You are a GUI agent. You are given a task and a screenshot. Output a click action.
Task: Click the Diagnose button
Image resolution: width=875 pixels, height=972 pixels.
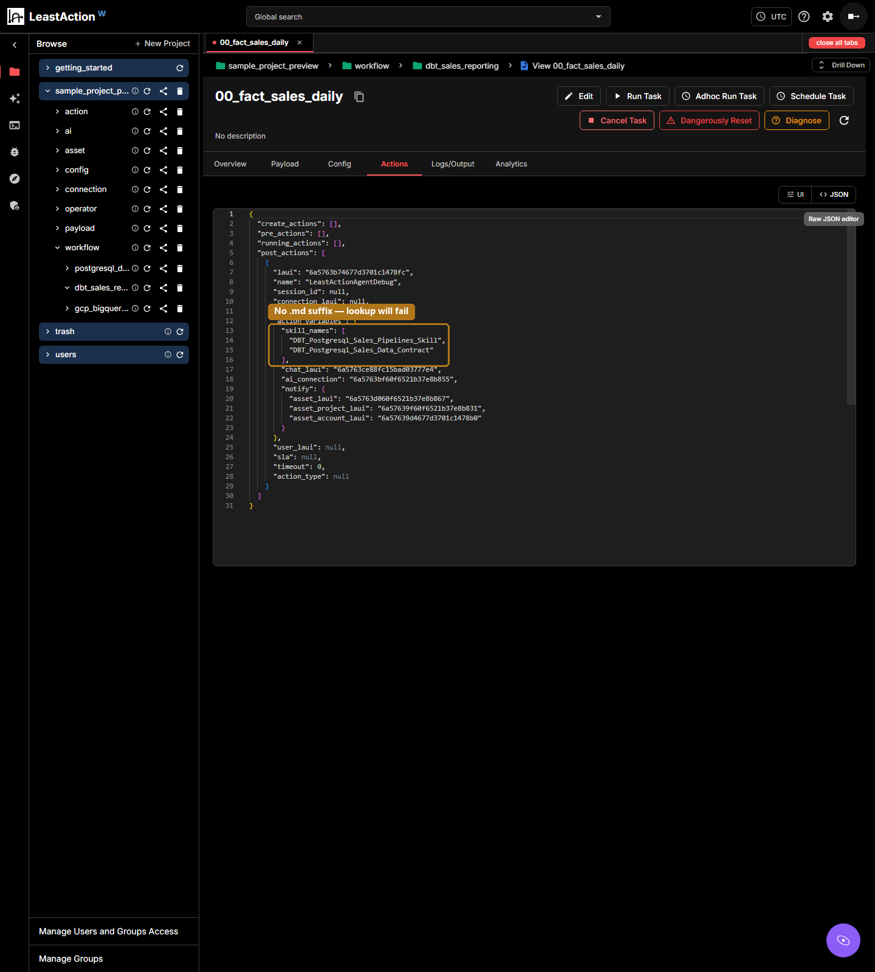coord(797,120)
